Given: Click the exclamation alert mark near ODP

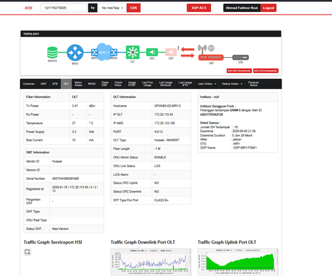Looking at the screenshot, I should click(x=179, y=48).
